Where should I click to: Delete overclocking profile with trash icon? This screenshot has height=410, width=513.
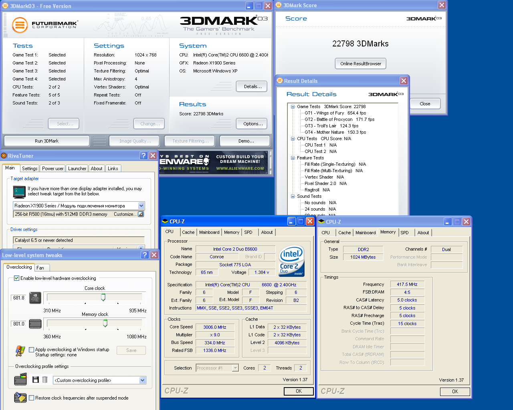[45, 380]
